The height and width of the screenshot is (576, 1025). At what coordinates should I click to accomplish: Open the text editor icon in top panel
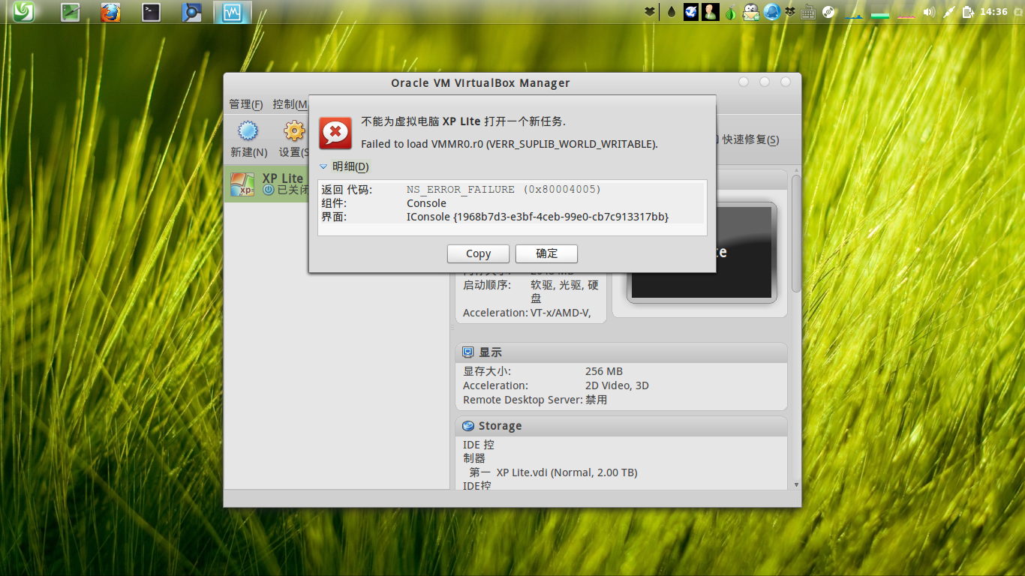[x=71, y=12]
